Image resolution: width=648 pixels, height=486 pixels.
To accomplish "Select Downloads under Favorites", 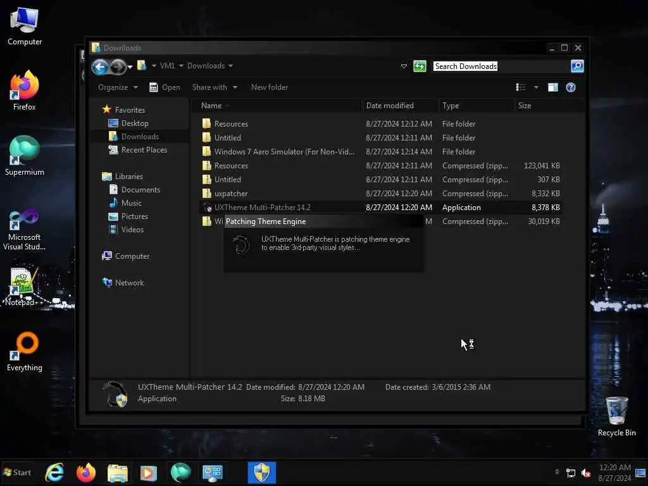I will pyautogui.click(x=134, y=137).
